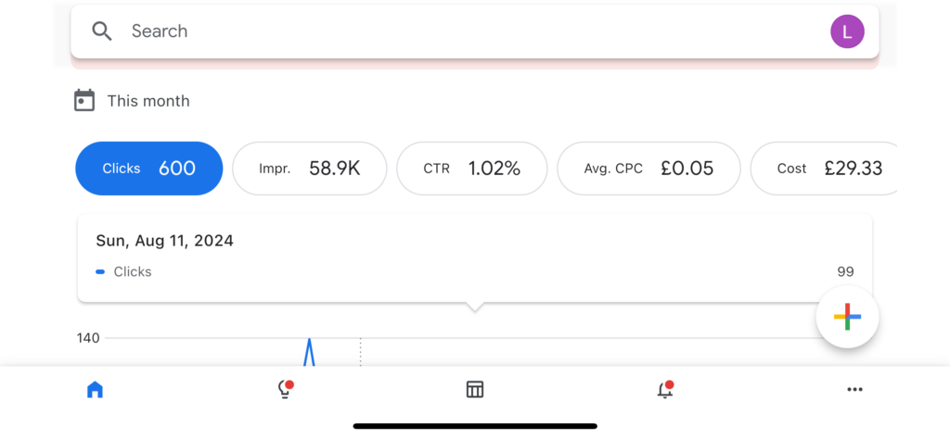
Task: Select the Impr. metric chip
Action: (309, 169)
